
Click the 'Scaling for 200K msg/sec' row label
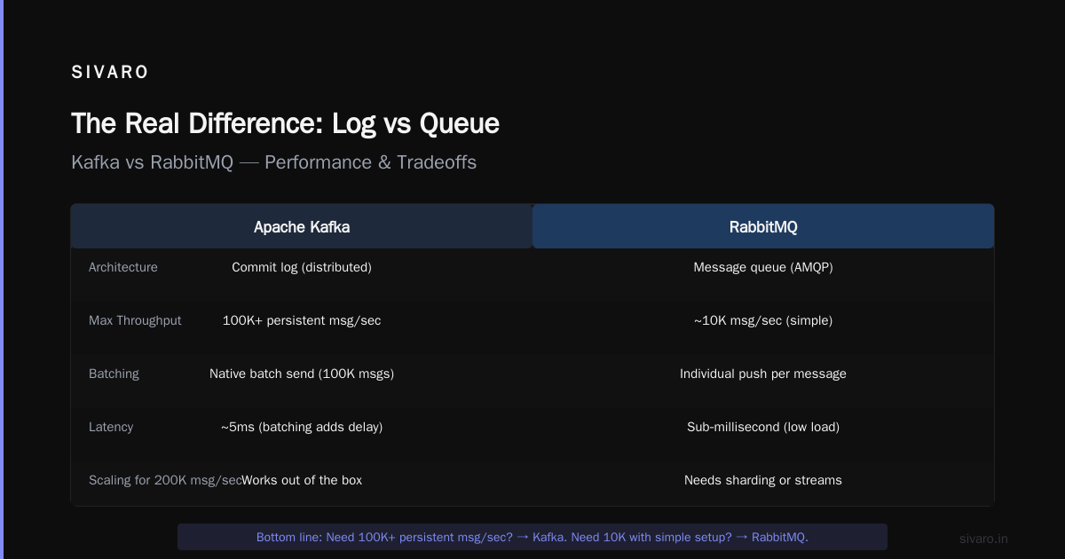(x=165, y=480)
